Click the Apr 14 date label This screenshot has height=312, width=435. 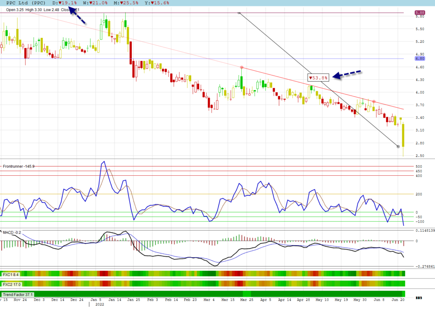tap(285, 300)
